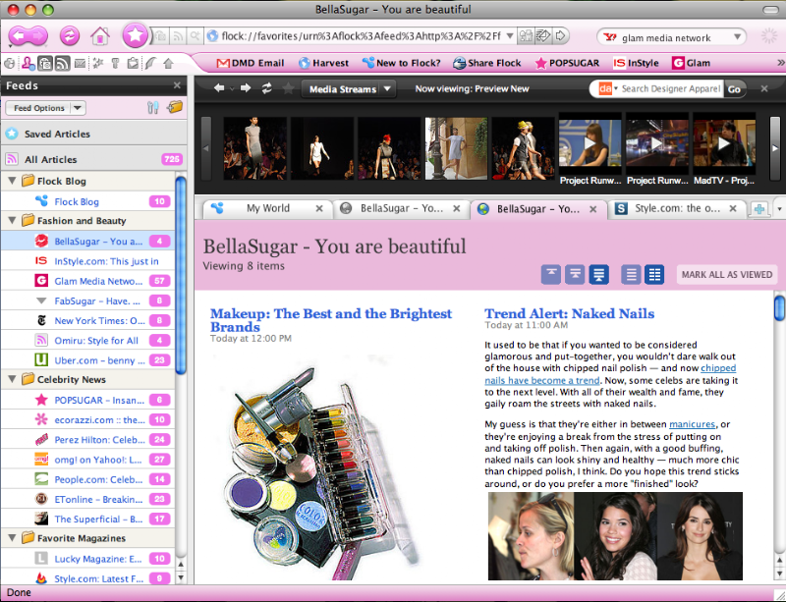Open the first runway photo thumbnail
Screen dimensions: 786x602
255,148
